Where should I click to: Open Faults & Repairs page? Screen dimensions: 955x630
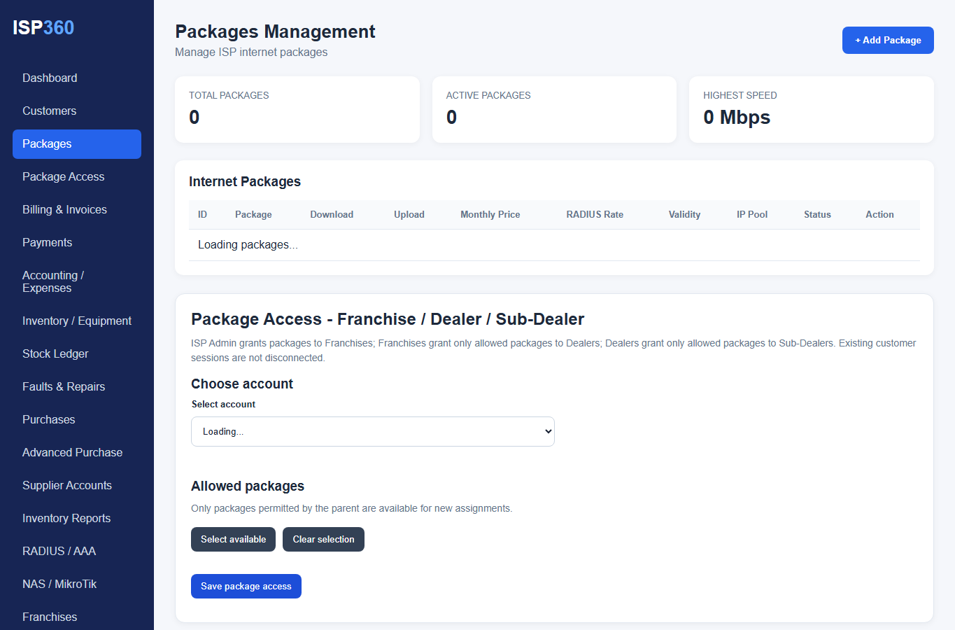[77, 386]
